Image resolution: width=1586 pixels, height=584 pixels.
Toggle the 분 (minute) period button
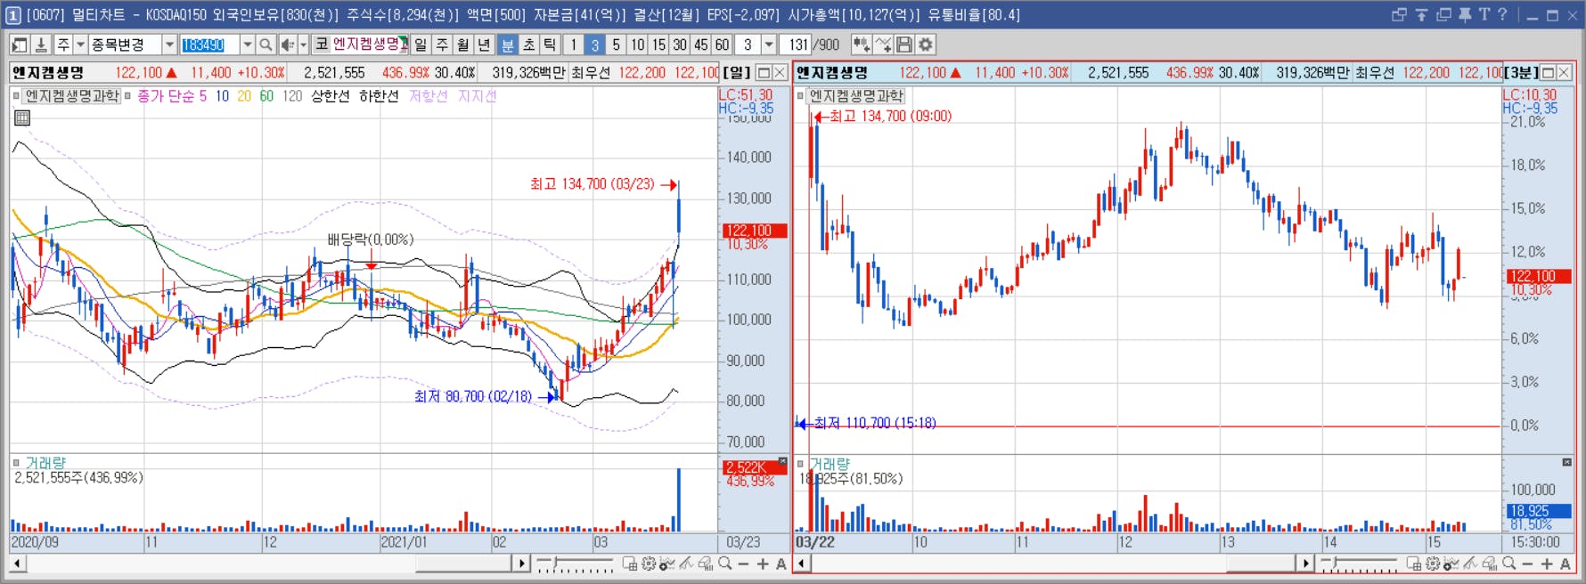[507, 45]
